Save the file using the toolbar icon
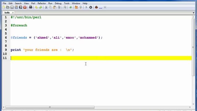The width and height of the screenshot is (197, 111). click(x=12, y=7)
